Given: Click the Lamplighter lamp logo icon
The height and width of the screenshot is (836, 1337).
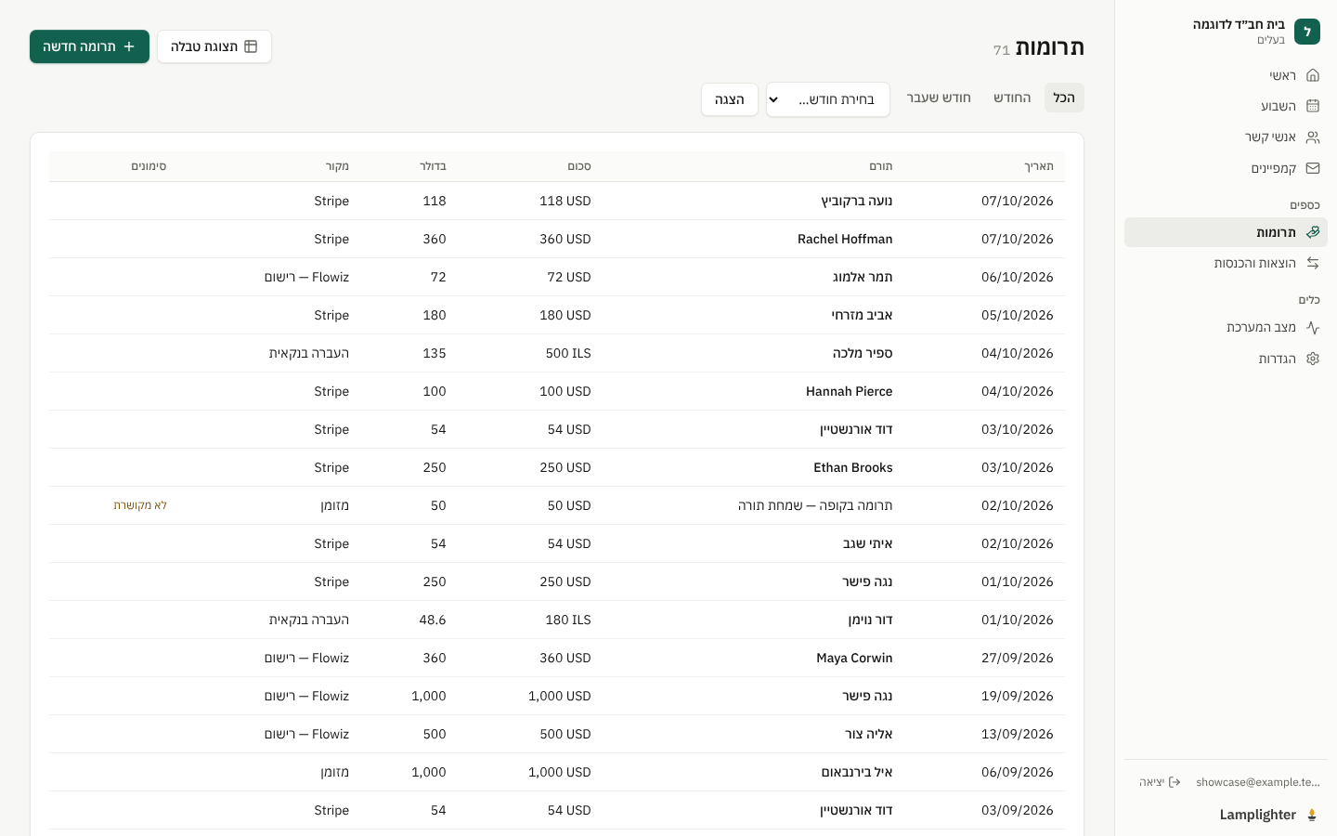Looking at the screenshot, I should point(1311,815).
